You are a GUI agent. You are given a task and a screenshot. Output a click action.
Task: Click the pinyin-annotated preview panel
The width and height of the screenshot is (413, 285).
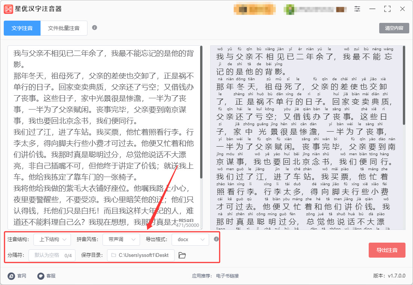pos(308,137)
